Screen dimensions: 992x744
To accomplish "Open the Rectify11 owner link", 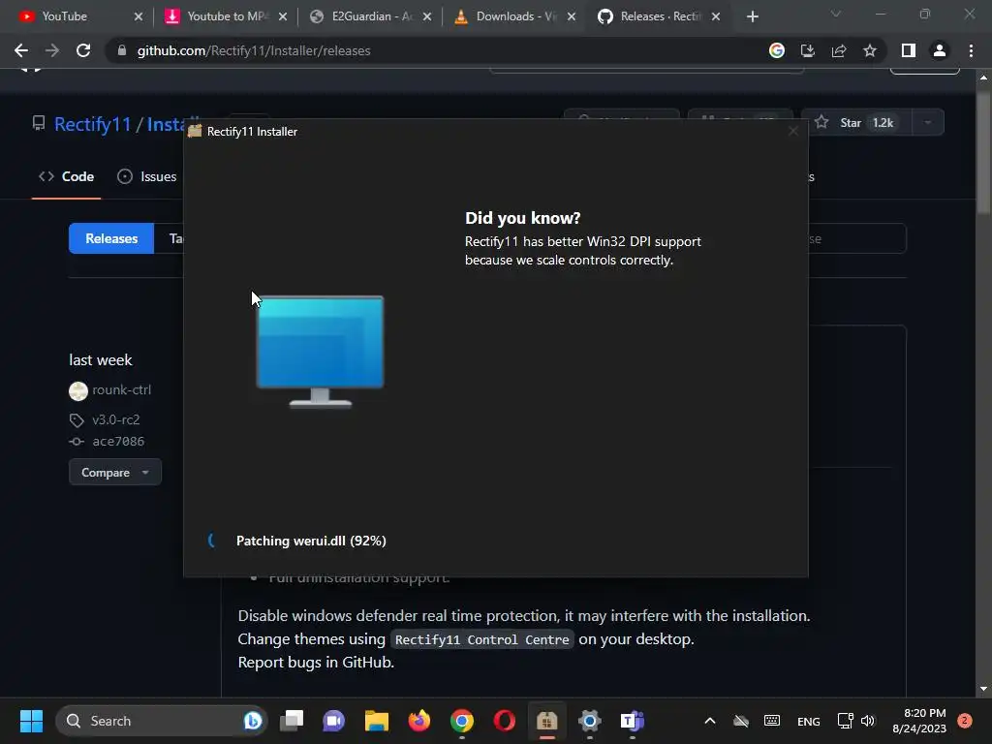I will 92,124.
